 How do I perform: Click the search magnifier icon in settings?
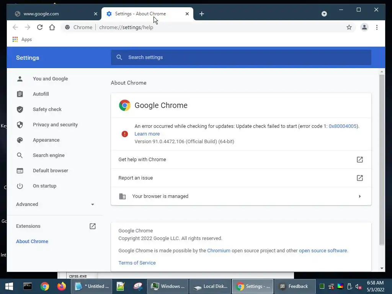click(x=119, y=57)
